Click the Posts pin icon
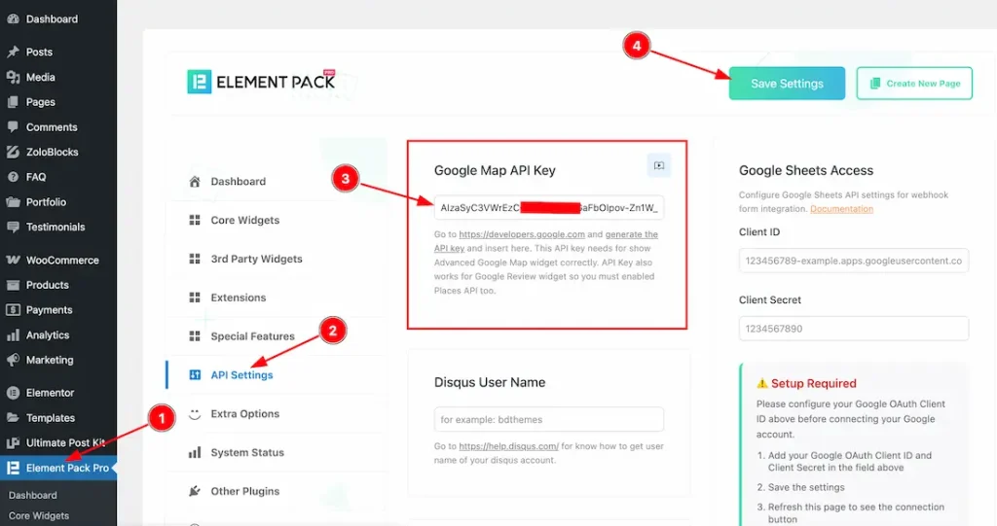Viewport: 997px width, 526px height. [13, 53]
